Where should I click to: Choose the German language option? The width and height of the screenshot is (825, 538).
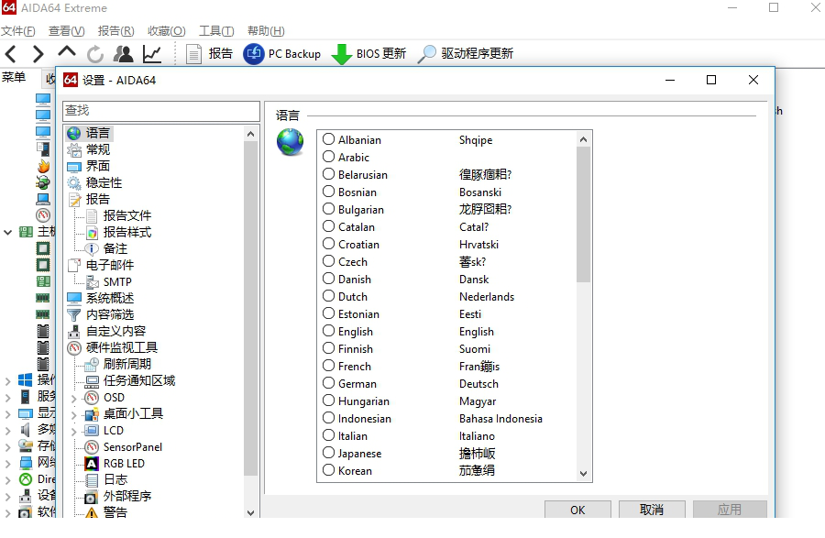tap(329, 383)
